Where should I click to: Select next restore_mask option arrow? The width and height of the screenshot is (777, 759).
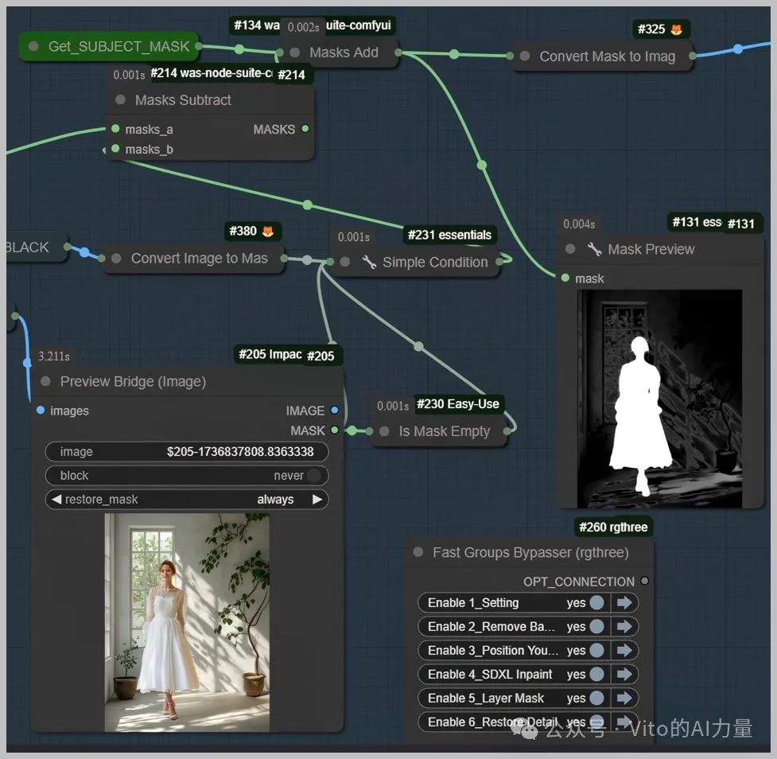[x=317, y=499]
